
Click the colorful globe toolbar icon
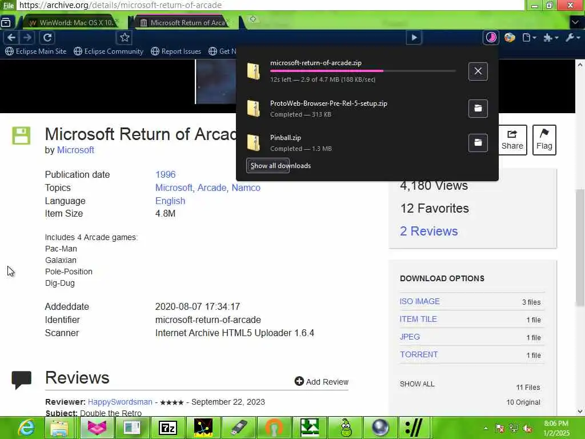510,37
